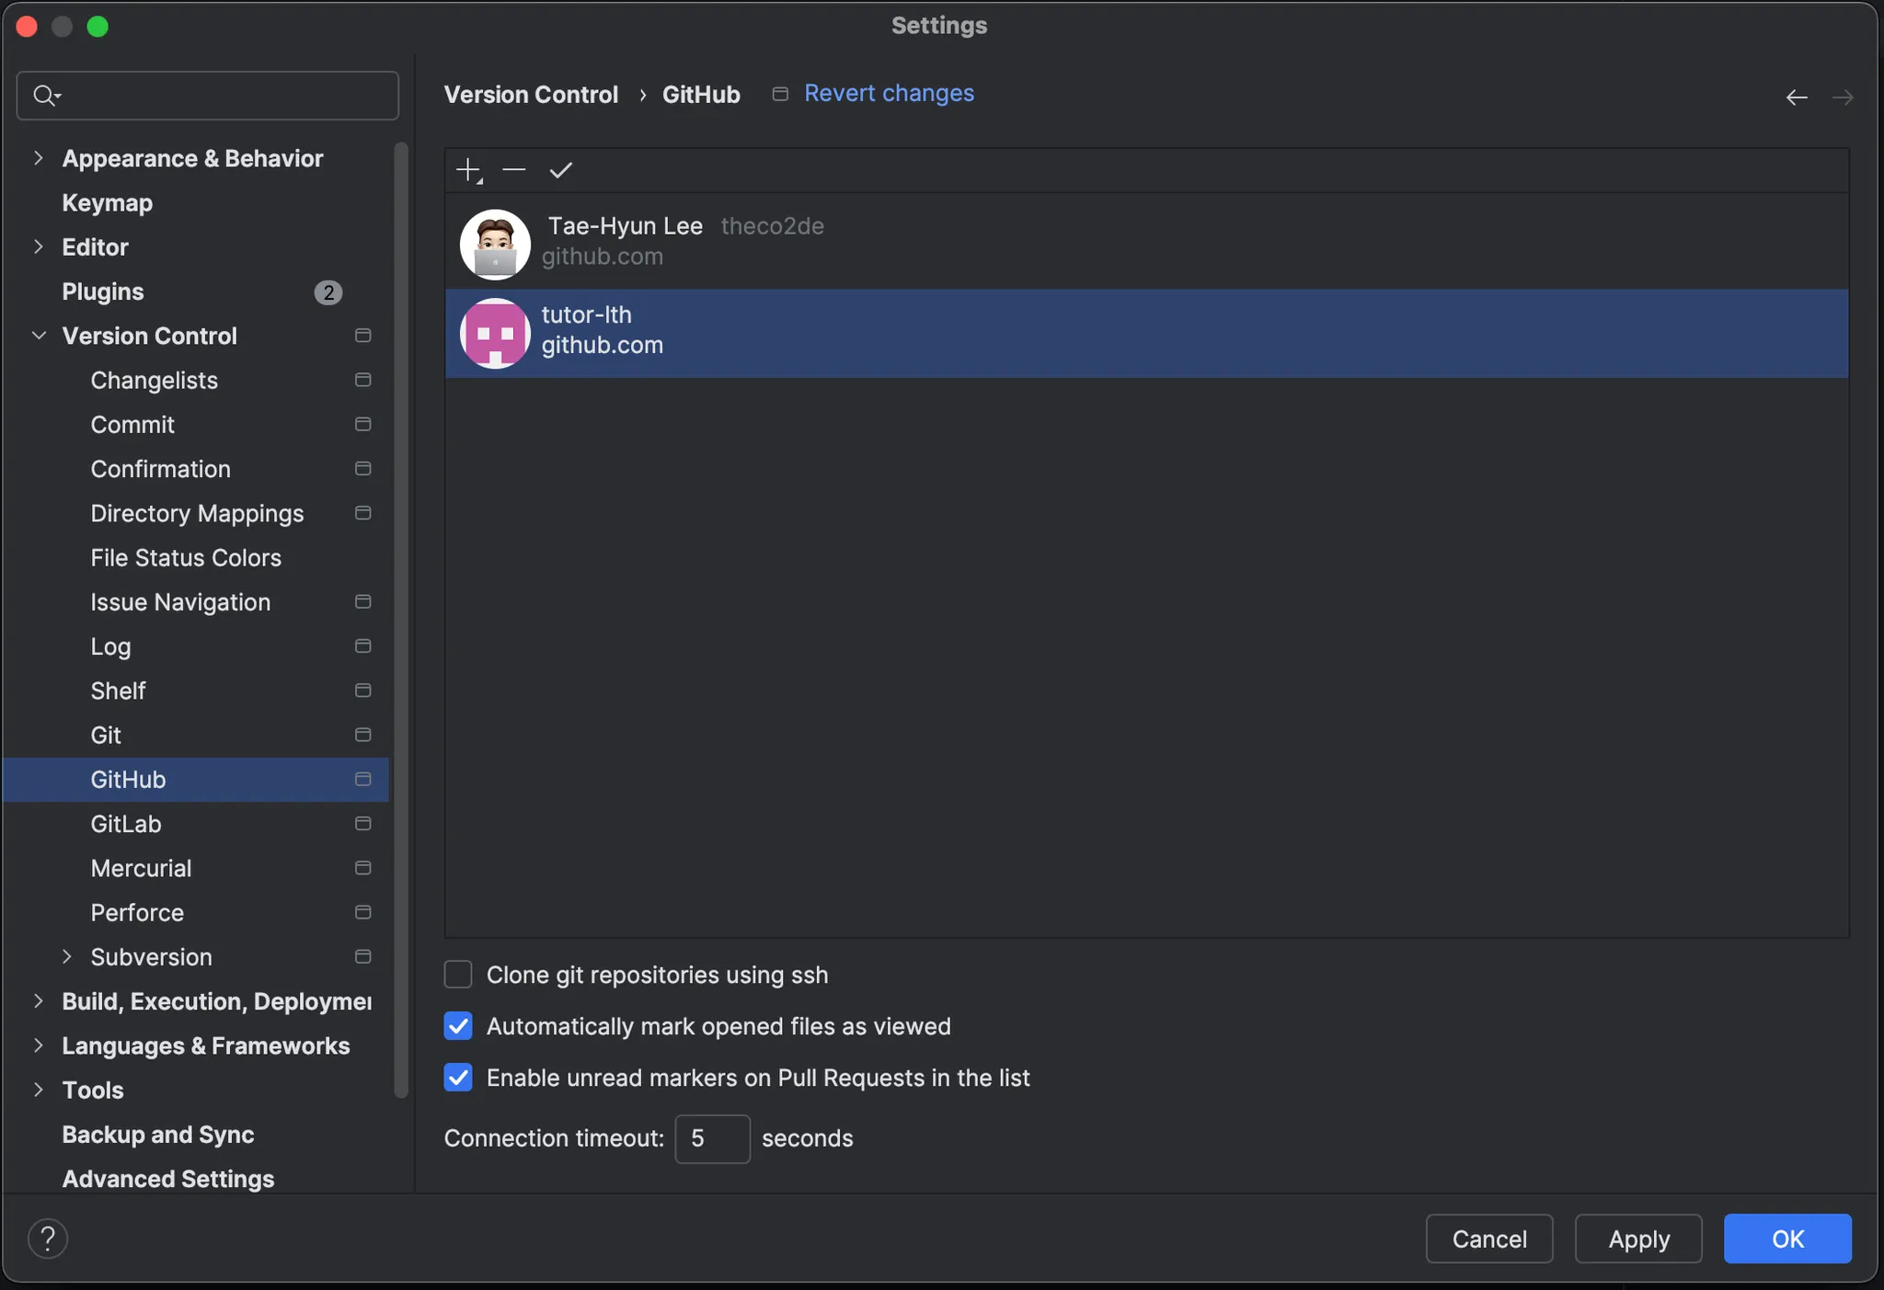Click the project-level icon beside Git
The height and width of the screenshot is (1290, 1884).
point(362,735)
